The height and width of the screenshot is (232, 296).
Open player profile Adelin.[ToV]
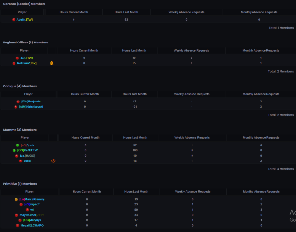[x=25, y=20]
